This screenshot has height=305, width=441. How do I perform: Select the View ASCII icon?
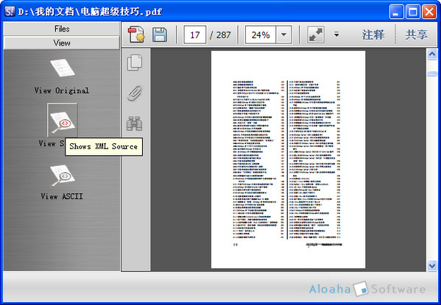[63, 176]
